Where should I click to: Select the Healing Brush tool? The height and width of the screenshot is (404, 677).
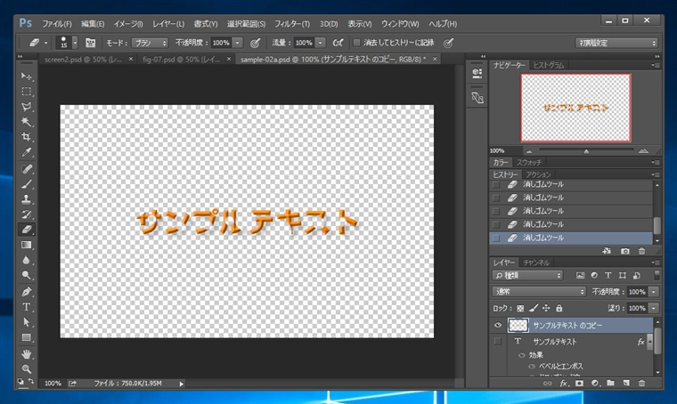coord(27,168)
